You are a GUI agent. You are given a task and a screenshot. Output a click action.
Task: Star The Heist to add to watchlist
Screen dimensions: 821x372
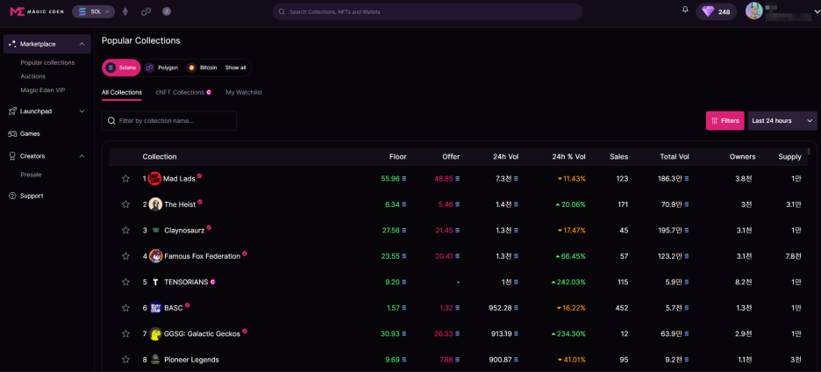click(125, 204)
